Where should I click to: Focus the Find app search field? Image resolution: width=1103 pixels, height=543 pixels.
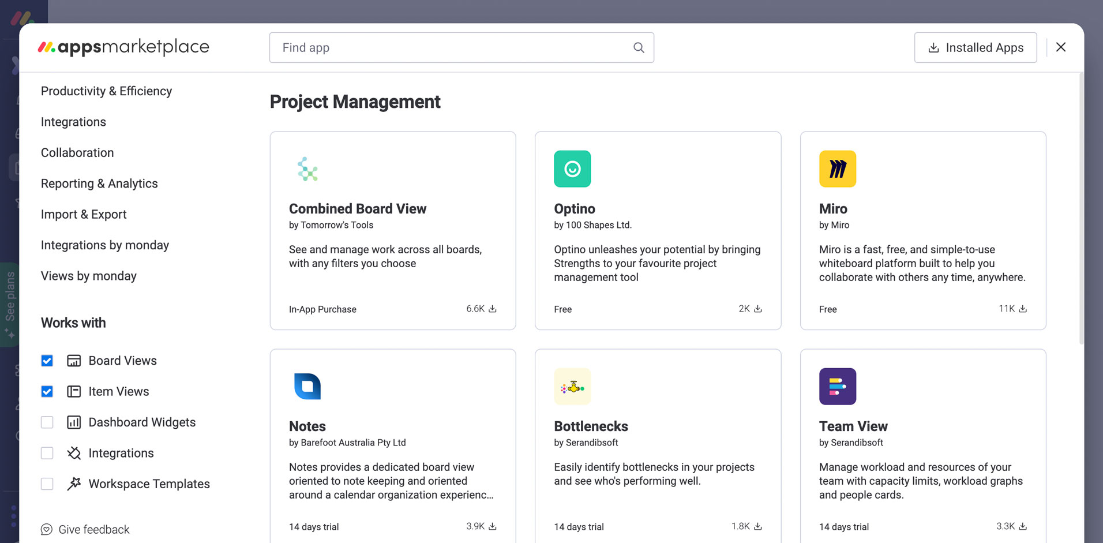462,48
